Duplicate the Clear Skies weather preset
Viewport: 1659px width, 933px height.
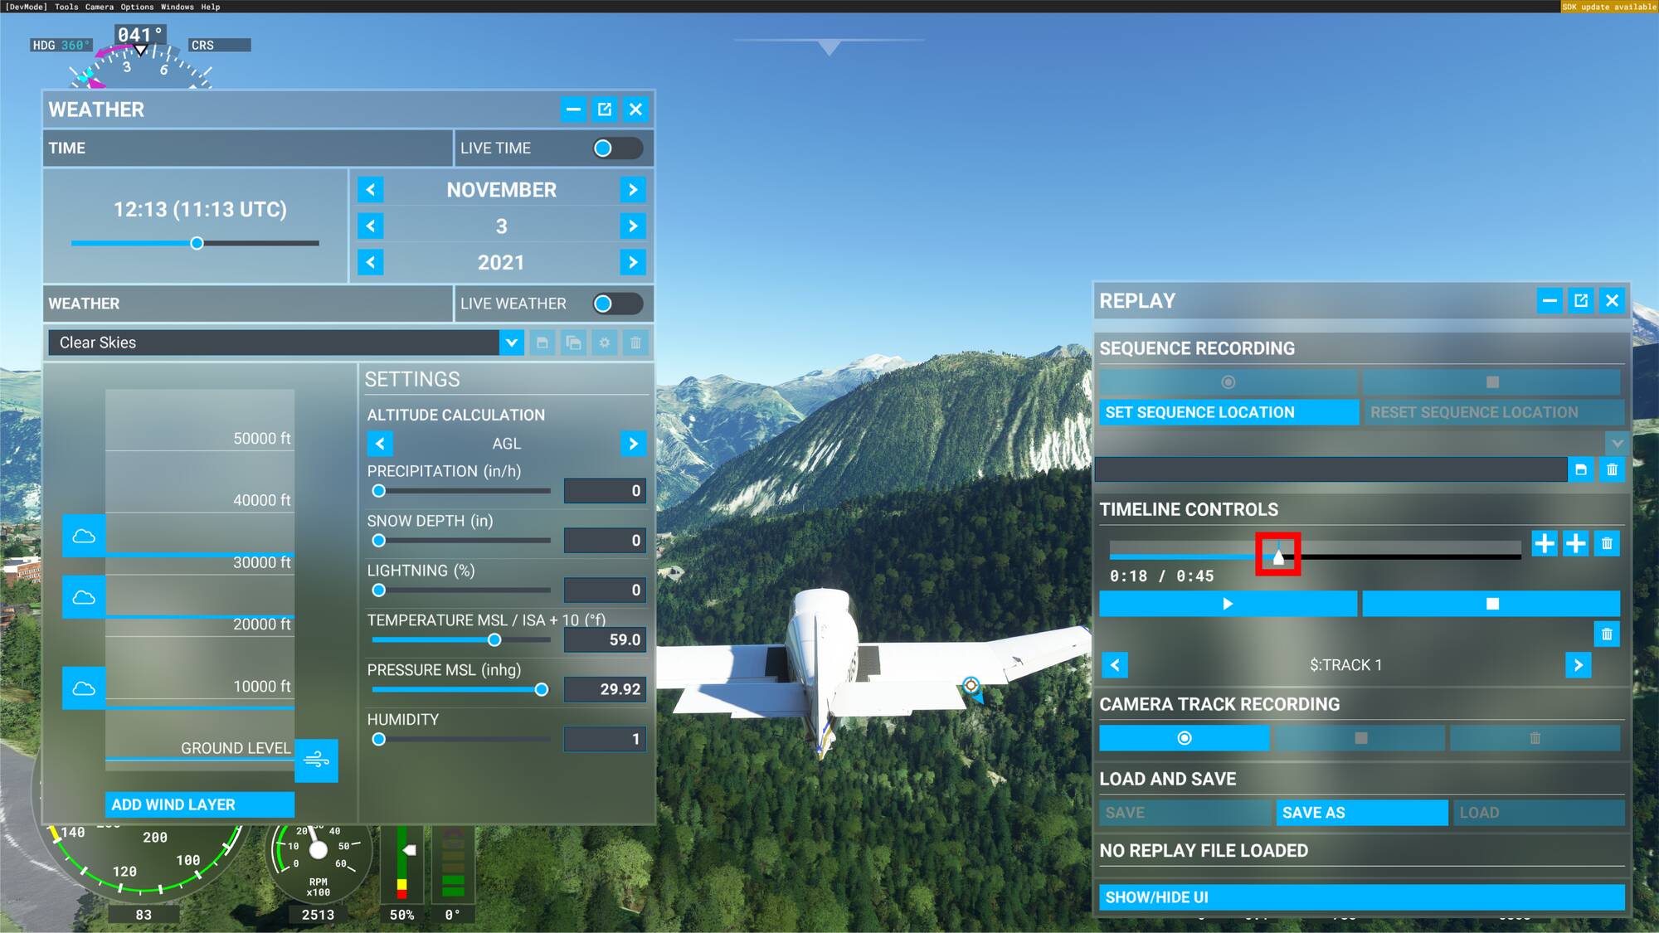[574, 343]
